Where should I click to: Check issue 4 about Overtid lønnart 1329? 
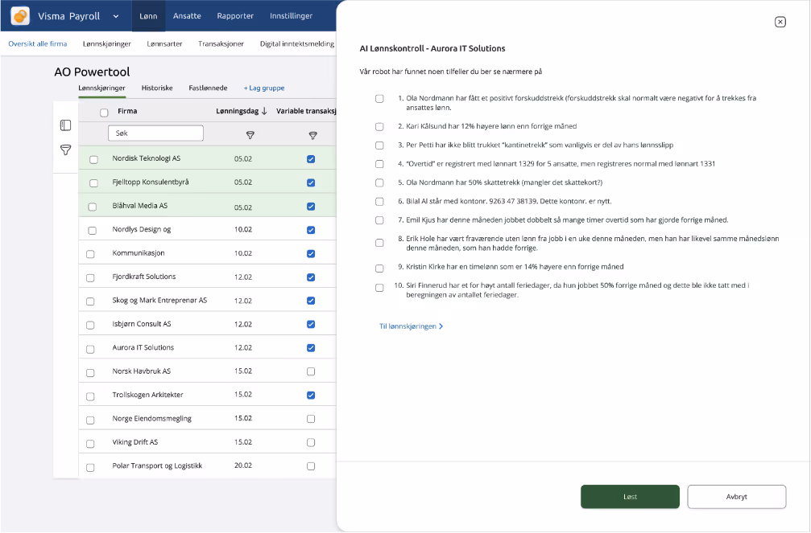(x=379, y=164)
